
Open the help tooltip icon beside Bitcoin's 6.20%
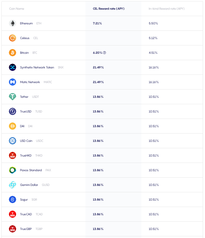pyautogui.click(x=104, y=53)
